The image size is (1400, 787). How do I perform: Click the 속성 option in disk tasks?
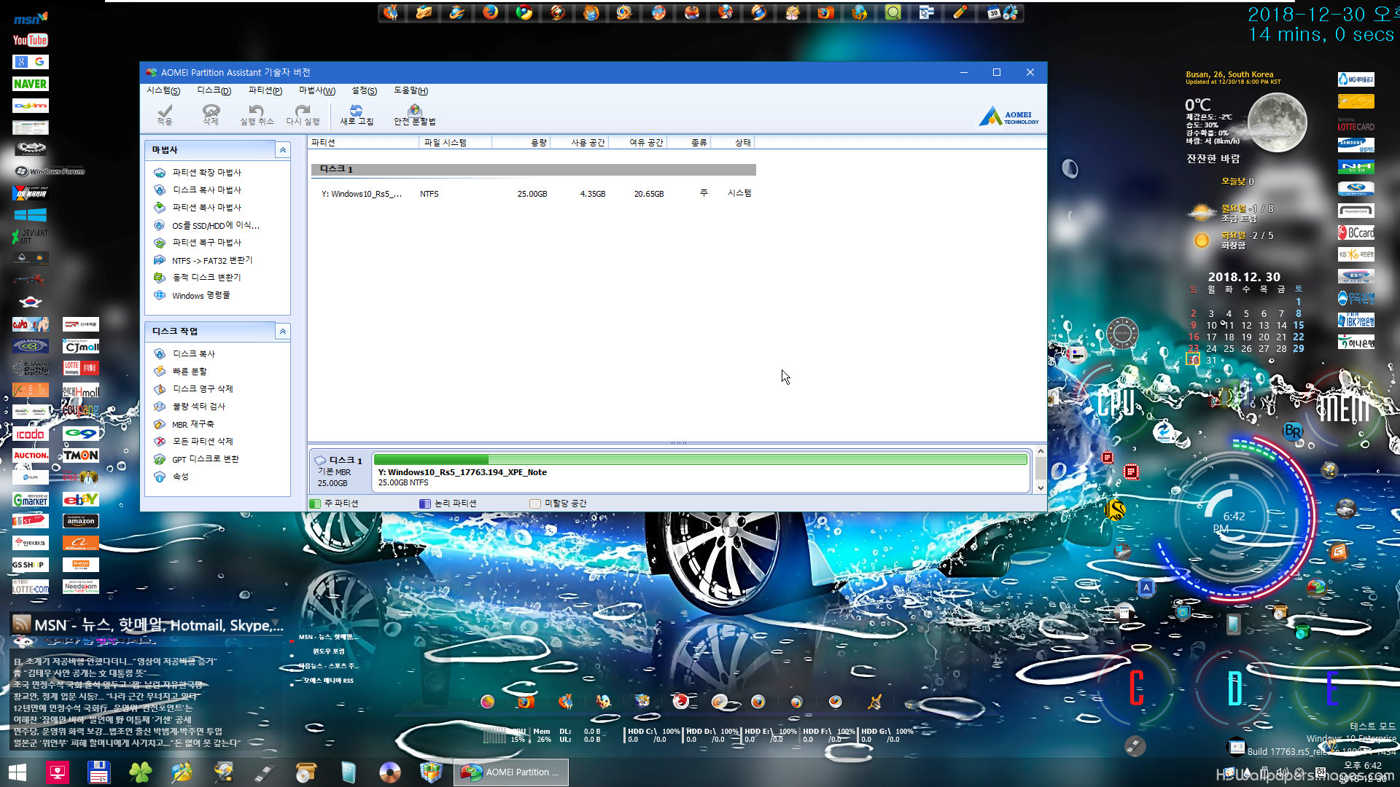(180, 476)
